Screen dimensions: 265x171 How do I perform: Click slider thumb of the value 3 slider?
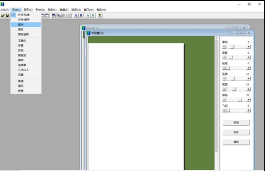click(x=232, y=47)
